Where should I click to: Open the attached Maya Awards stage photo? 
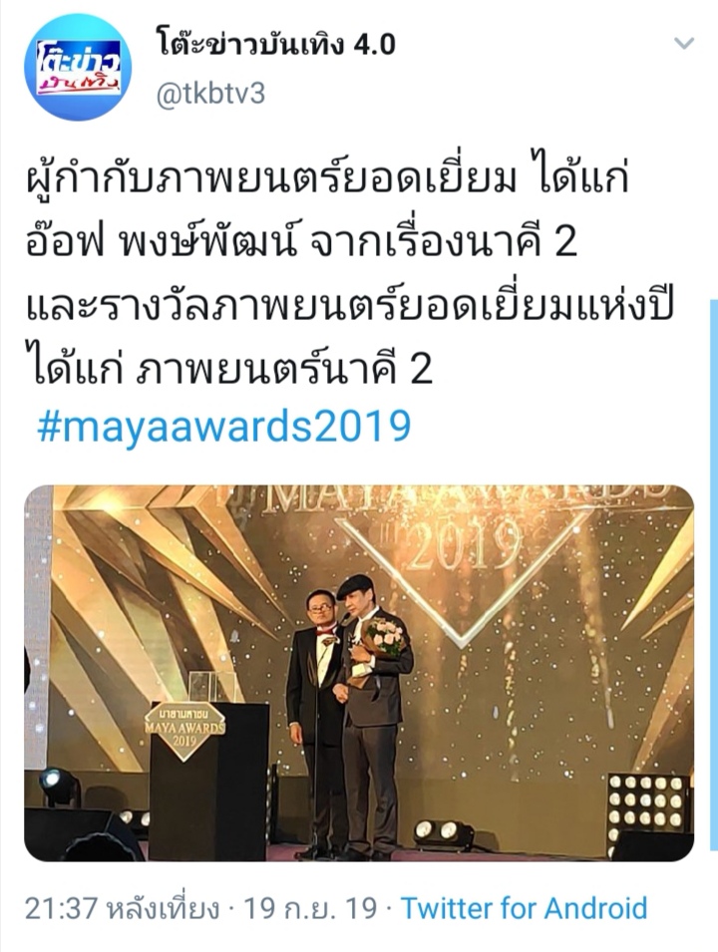point(359,673)
